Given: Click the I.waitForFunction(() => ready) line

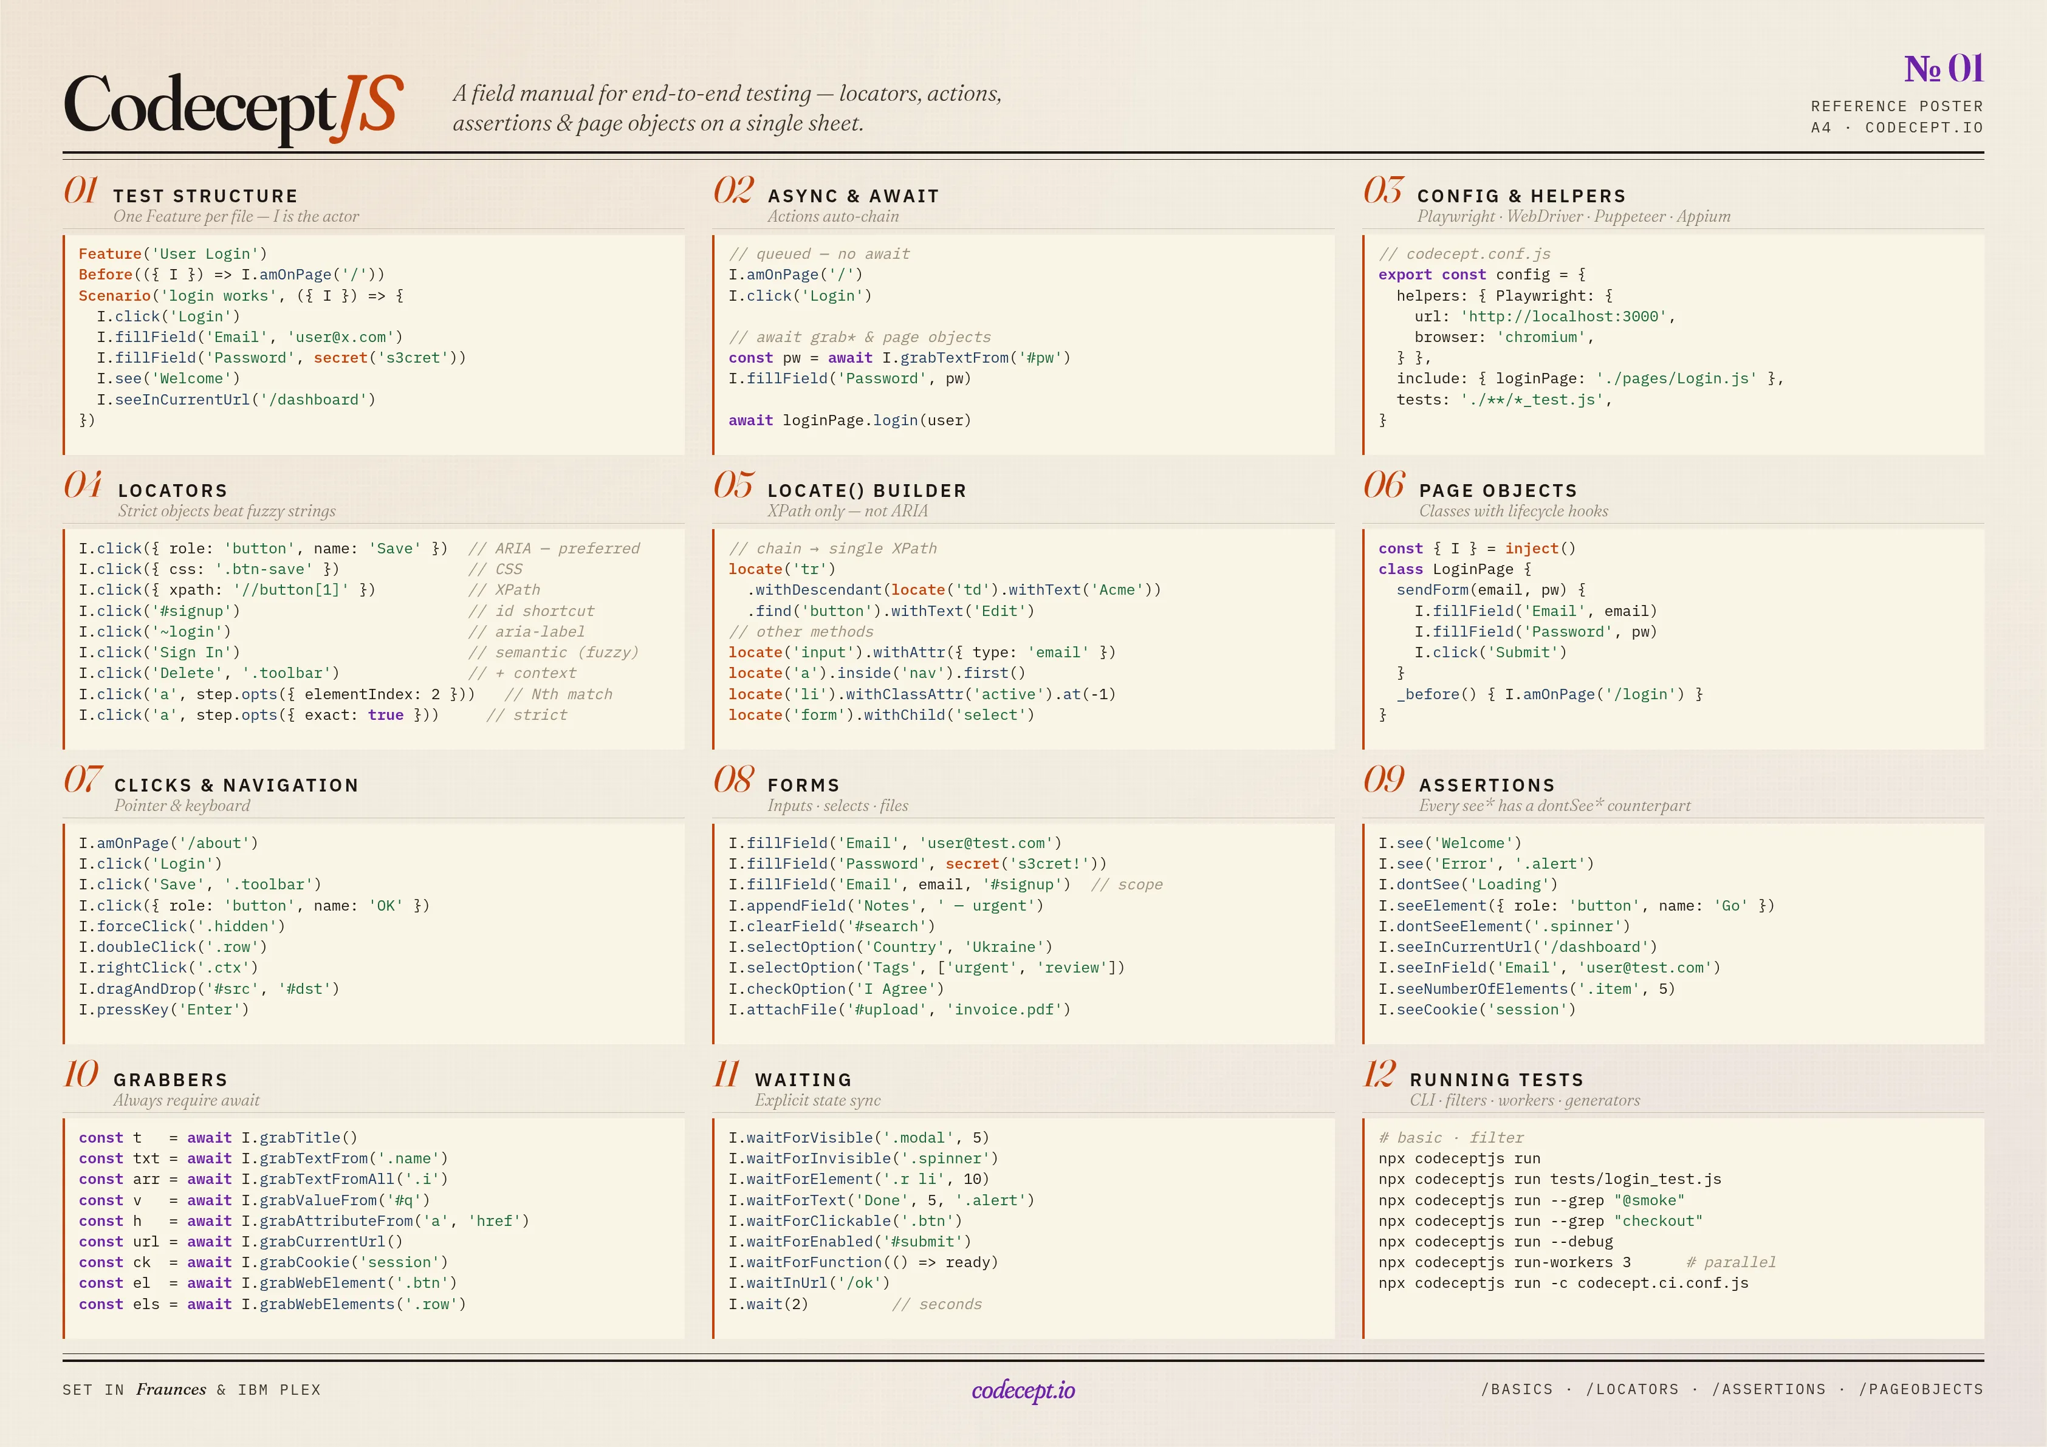Looking at the screenshot, I should point(863,1262).
